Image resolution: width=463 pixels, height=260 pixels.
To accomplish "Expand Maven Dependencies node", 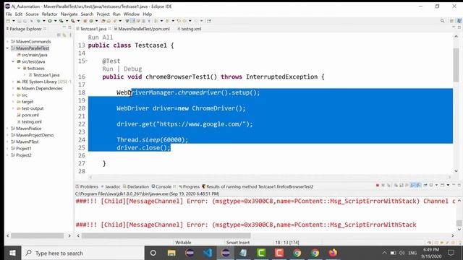I will [x=13, y=88].
